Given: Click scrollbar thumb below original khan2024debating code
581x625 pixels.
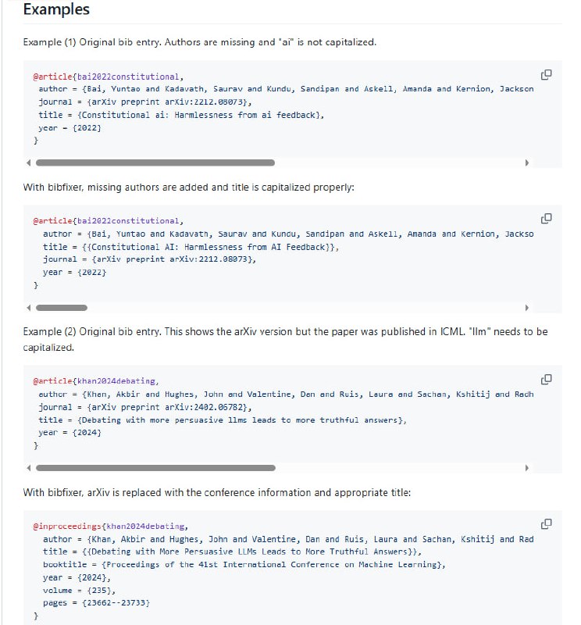Looking at the screenshot, I should (x=155, y=468).
